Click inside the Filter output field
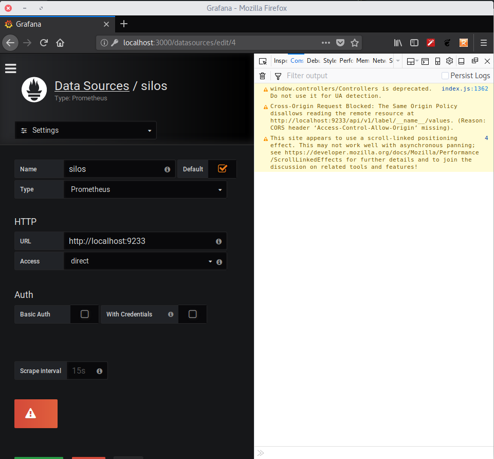This screenshot has width=494, height=459. 319,76
